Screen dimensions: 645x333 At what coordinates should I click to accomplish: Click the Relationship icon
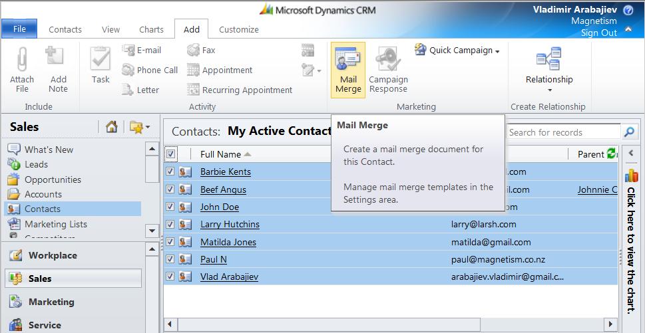click(x=549, y=58)
